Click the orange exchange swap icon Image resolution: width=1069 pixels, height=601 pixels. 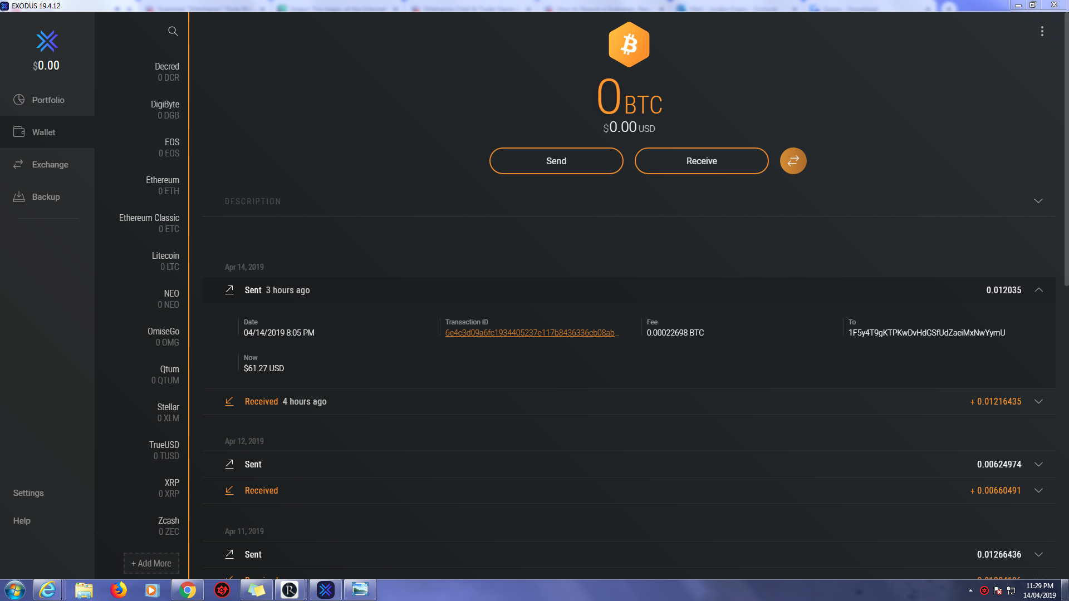coord(793,161)
